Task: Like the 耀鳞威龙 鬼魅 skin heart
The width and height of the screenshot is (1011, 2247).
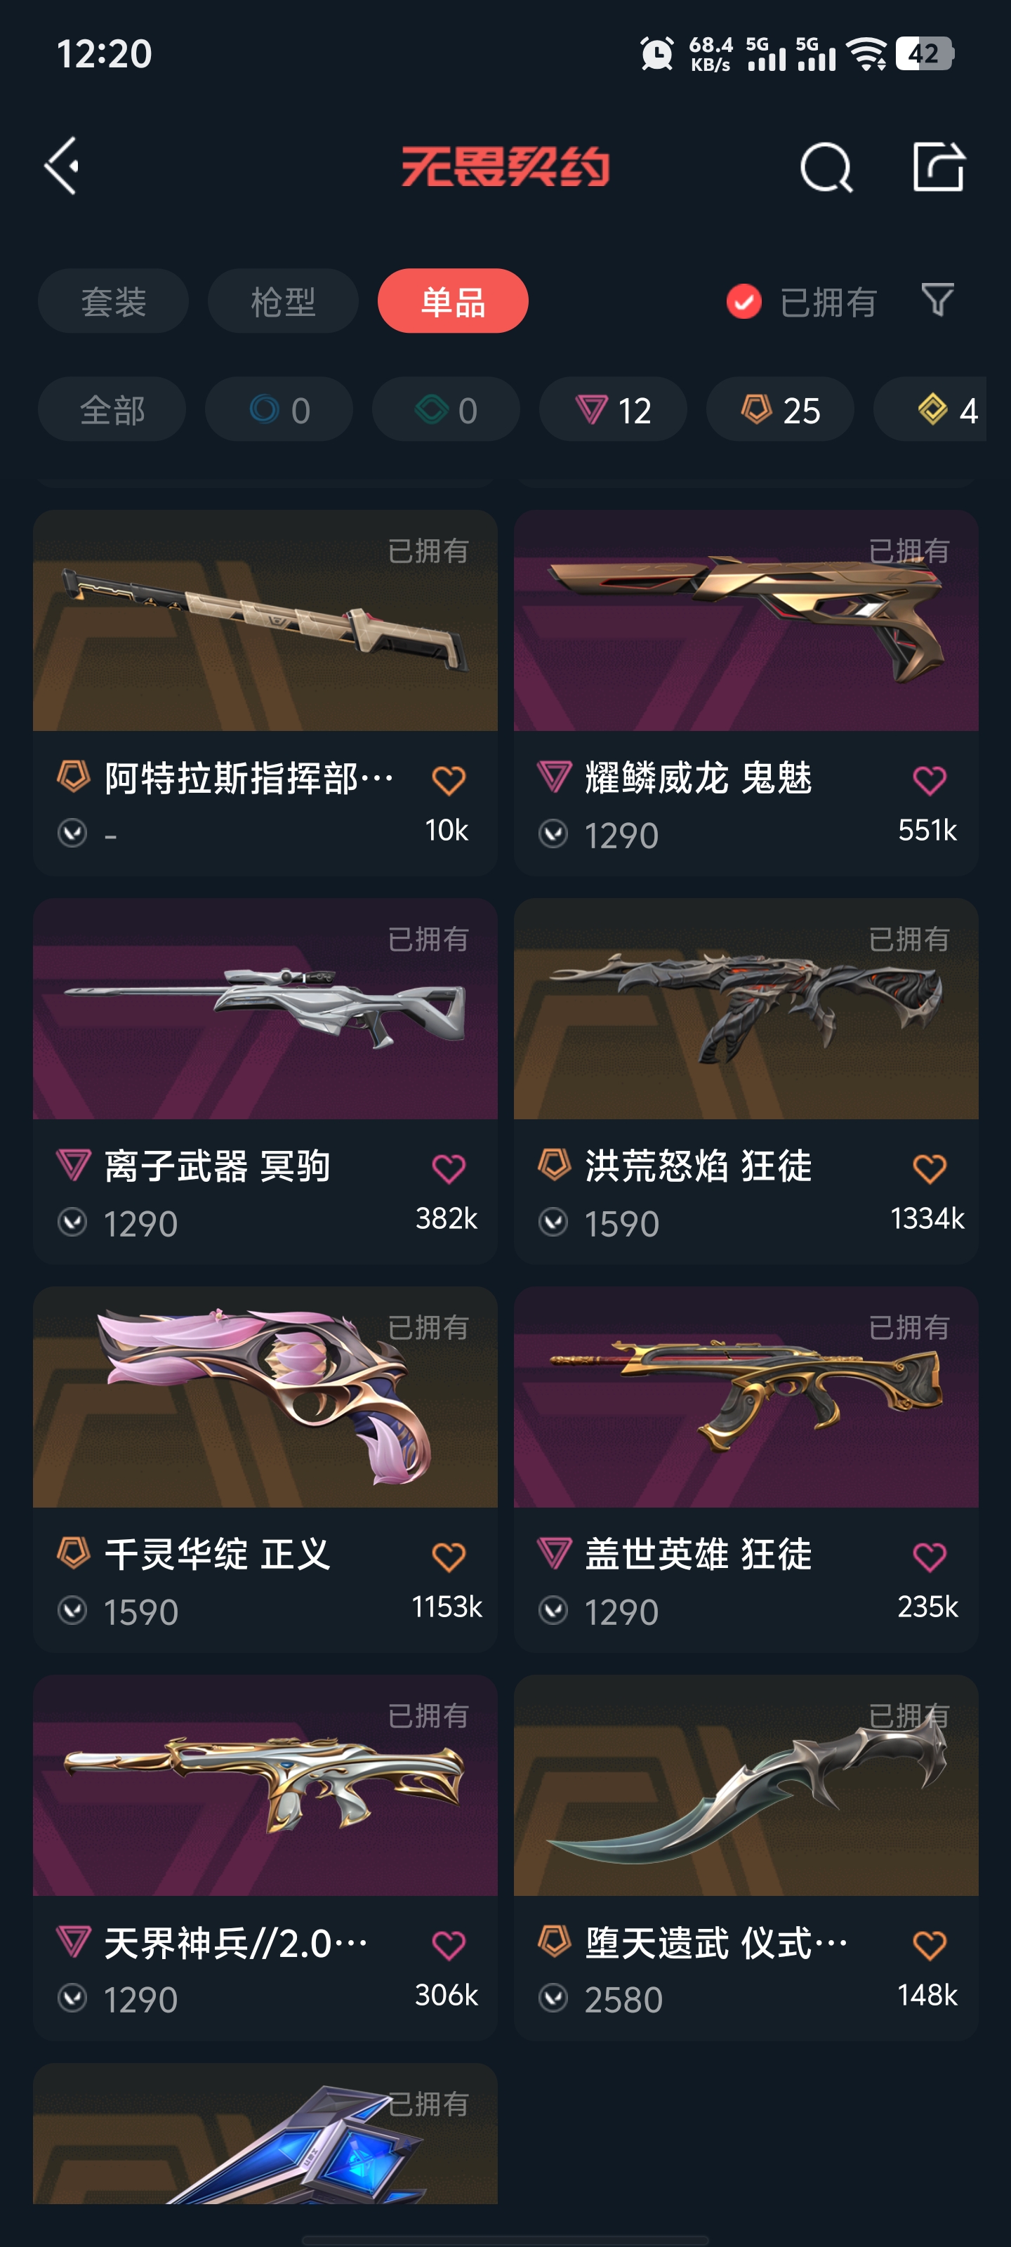Action: coord(929,780)
